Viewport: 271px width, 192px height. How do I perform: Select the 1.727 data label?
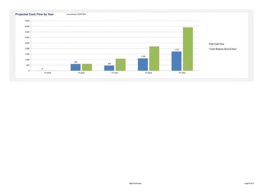[x=177, y=50]
